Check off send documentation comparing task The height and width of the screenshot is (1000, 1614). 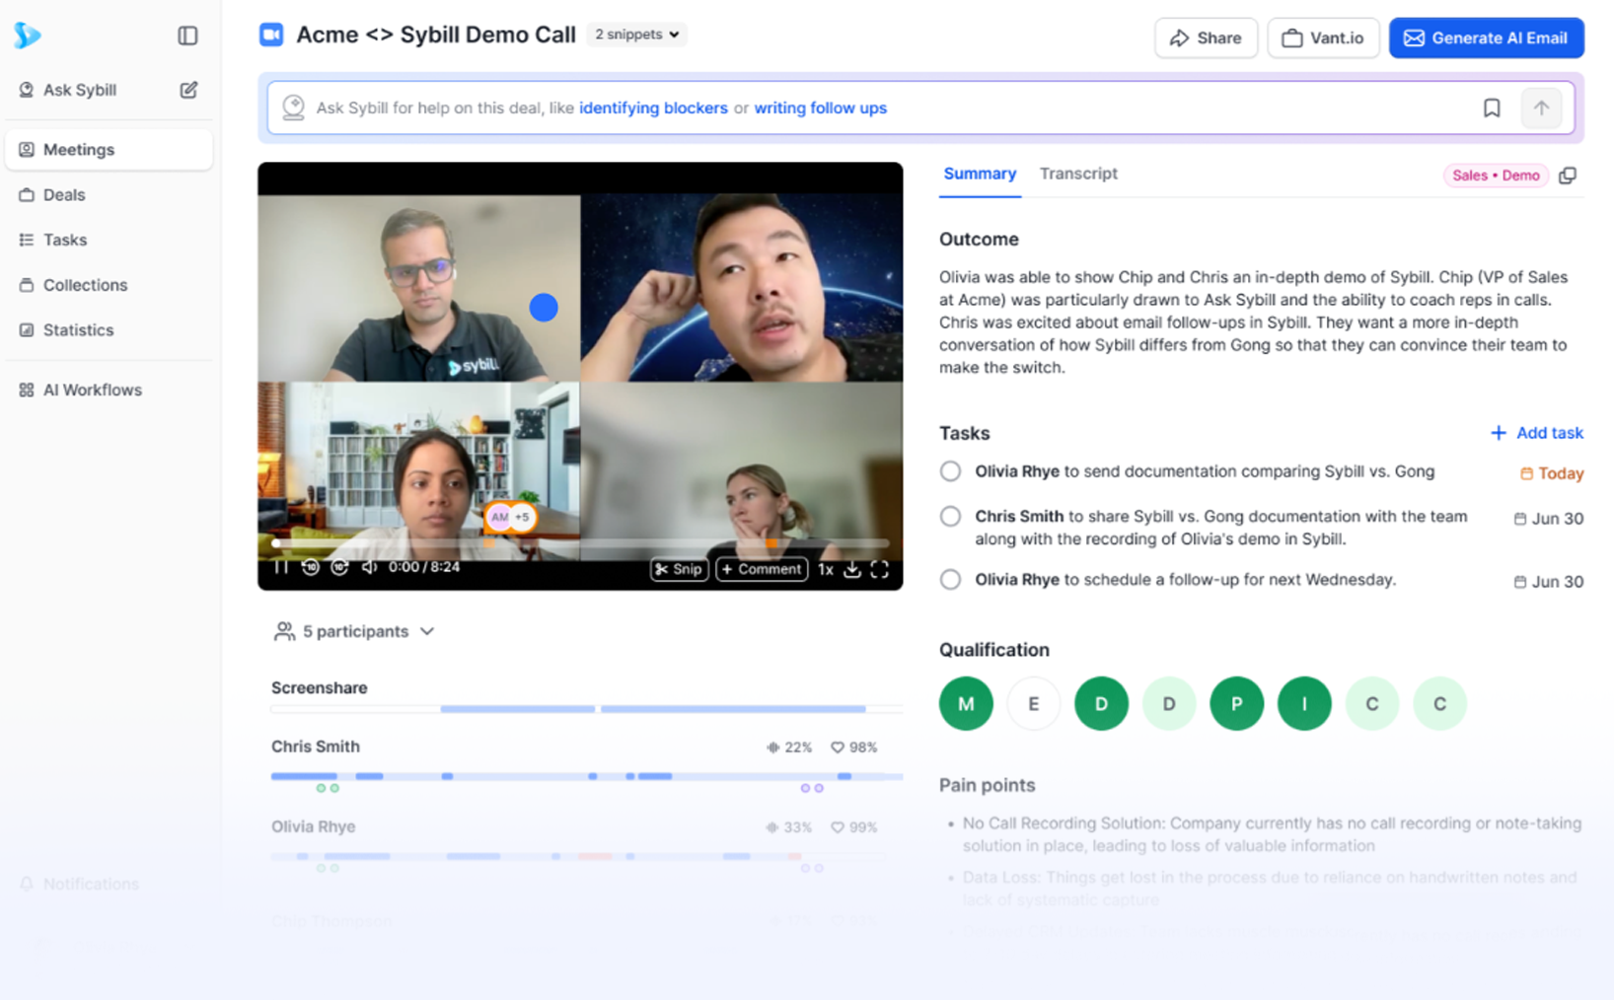pos(950,472)
